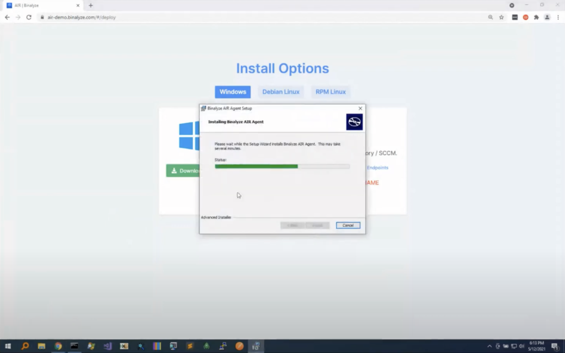Select the Windows install tab
Screen dimensions: 565x353
pos(233,92)
